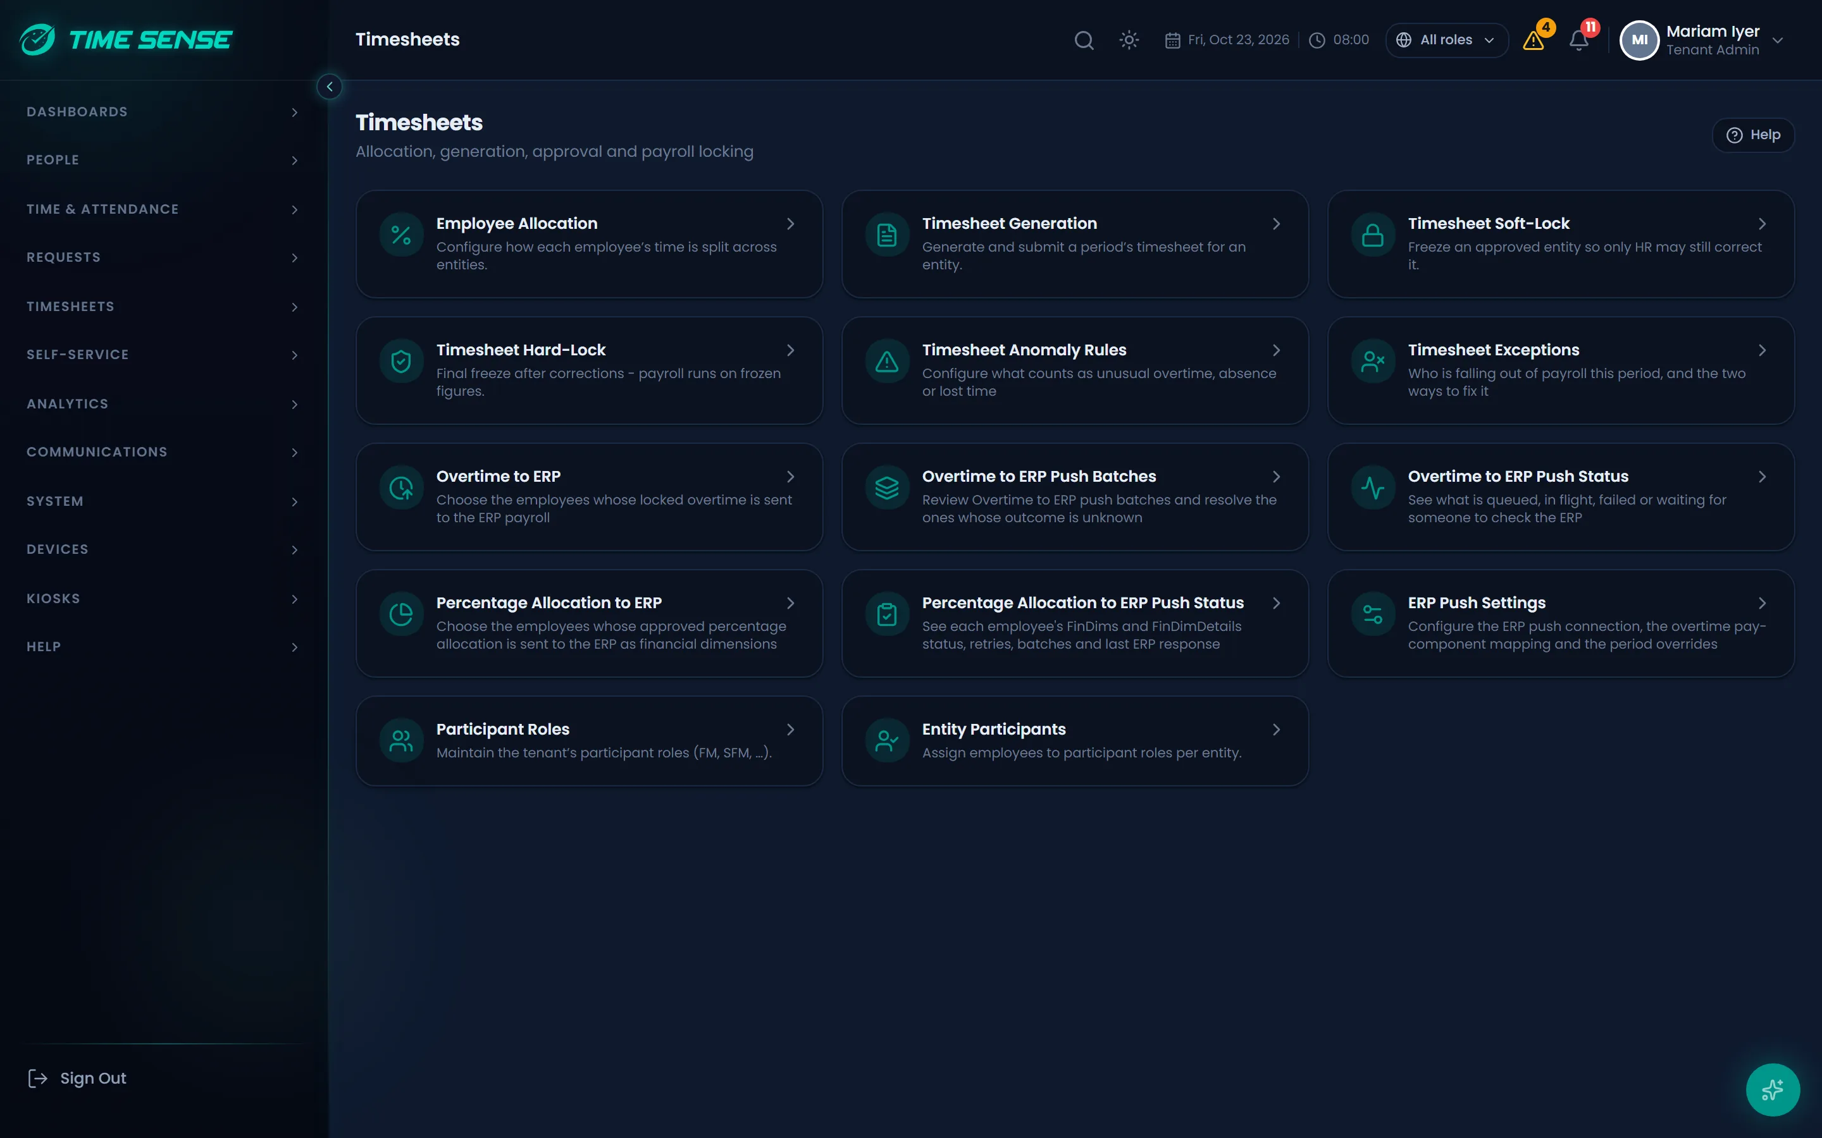The height and width of the screenshot is (1138, 1822).
Task: Click the Timesheet Anomaly Rules warning icon
Action: (x=887, y=362)
